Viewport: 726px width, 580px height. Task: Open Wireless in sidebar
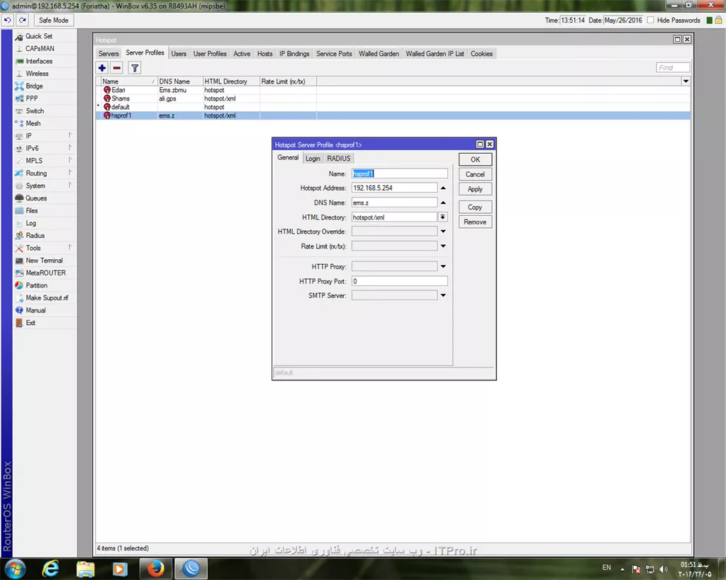37,74
